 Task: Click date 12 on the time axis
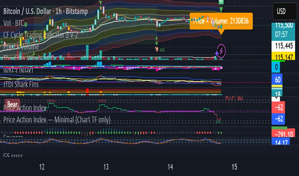42,167
